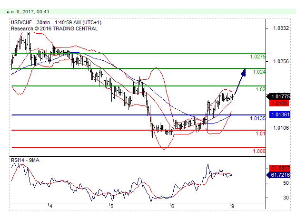This screenshot has width=296, height=218.
Task: Click the red RSI value tag 61.8867
Action: pyautogui.click(x=279, y=168)
